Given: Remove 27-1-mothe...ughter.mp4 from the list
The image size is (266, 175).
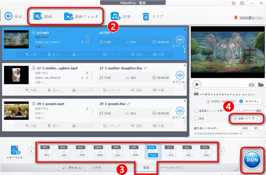Looking at the screenshot, I should (x=185, y=65).
